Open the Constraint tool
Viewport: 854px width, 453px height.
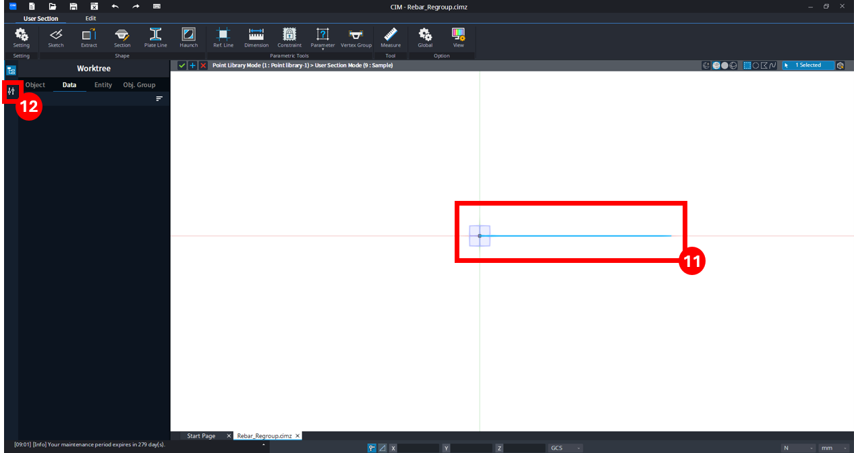point(289,37)
